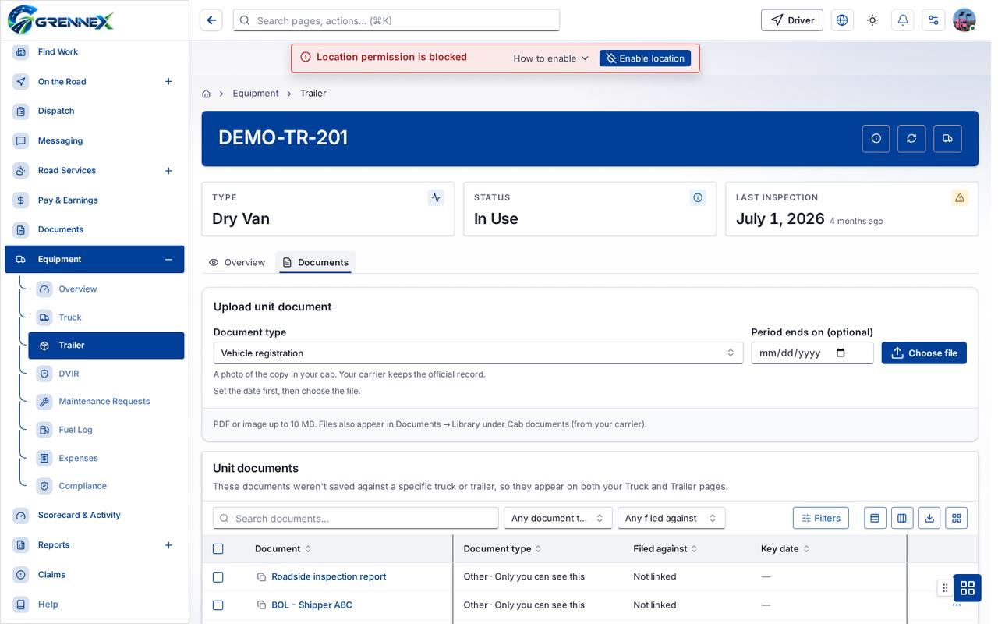Tick the select-all documents checkbox
998x624 pixels.
point(218,549)
